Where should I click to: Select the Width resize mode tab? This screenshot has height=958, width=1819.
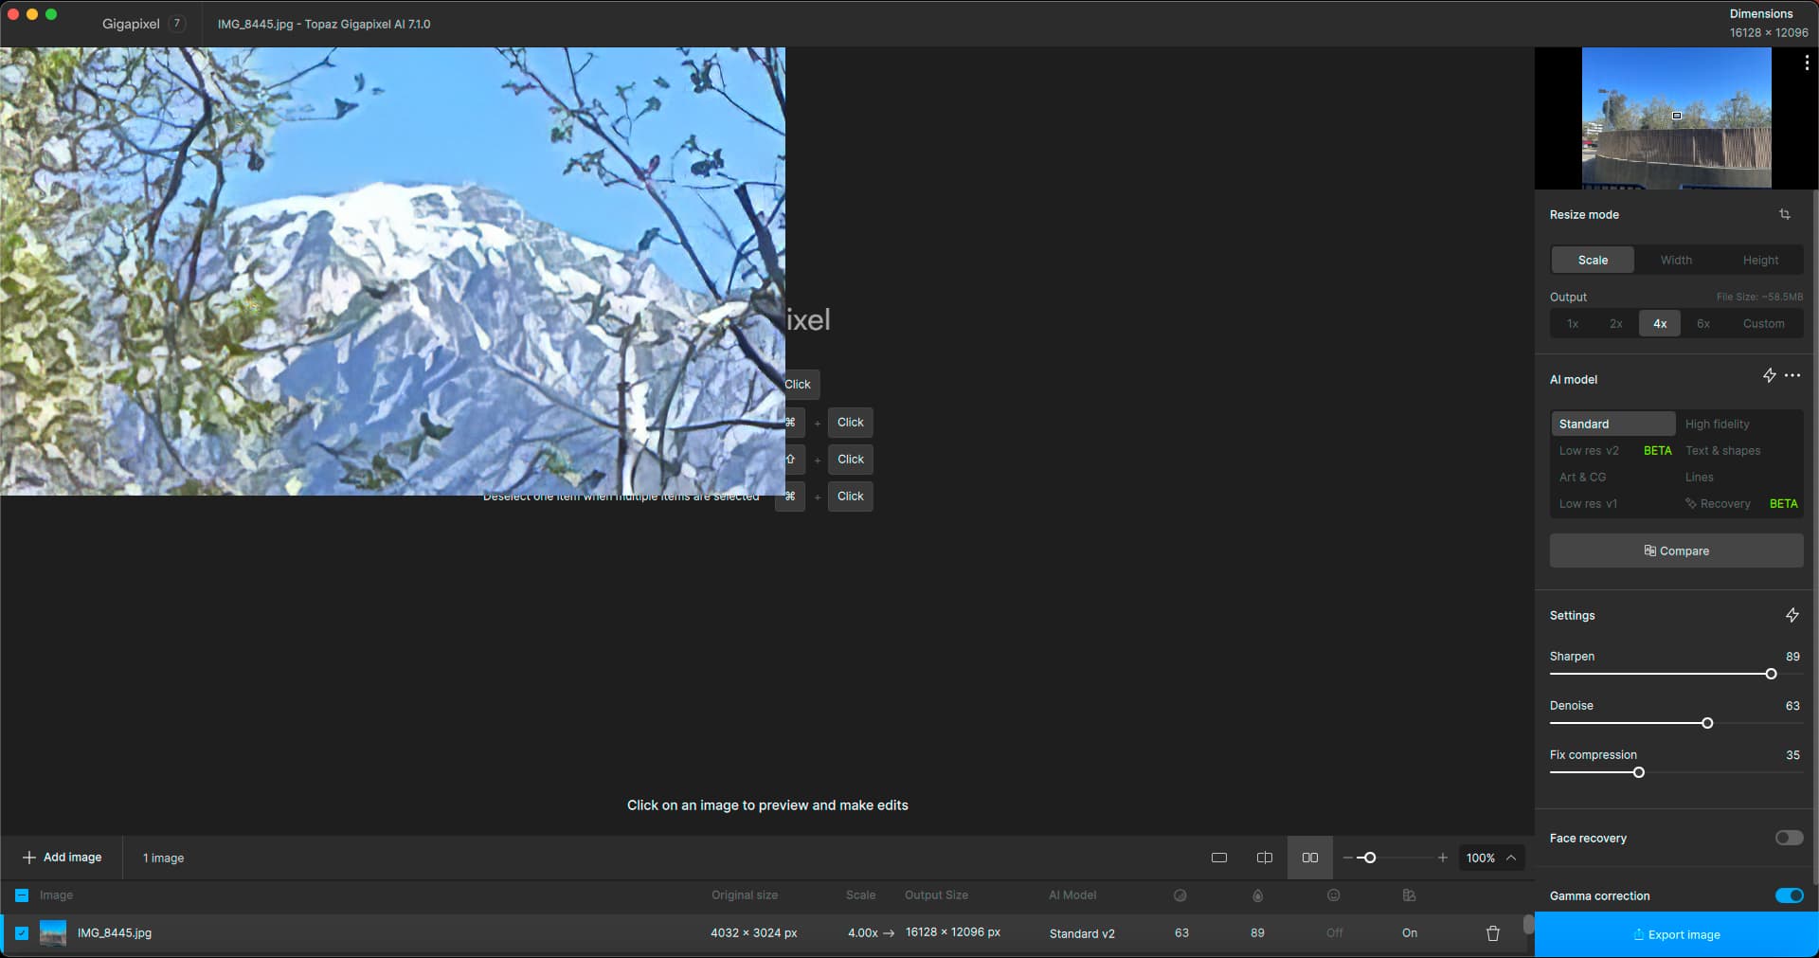click(x=1675, y=260)
